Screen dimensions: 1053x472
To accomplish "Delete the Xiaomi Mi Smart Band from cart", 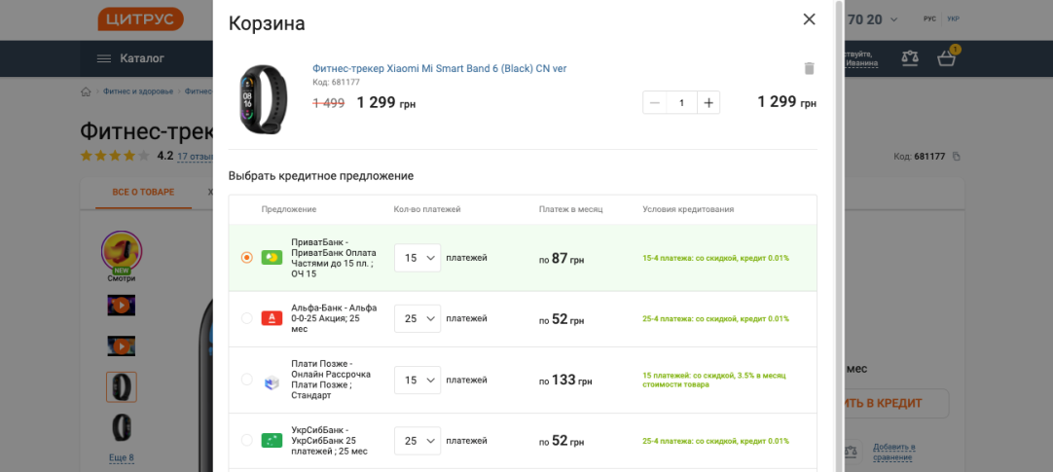I will tap(810, 68).
